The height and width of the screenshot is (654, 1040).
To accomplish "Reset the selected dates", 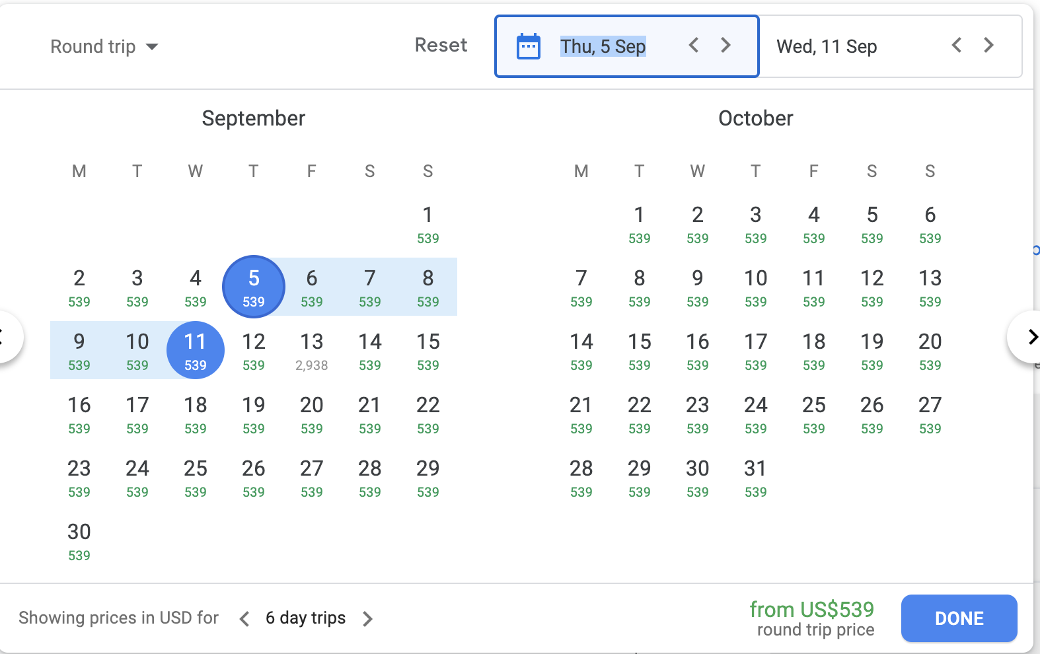I will (x=441, y=45).
